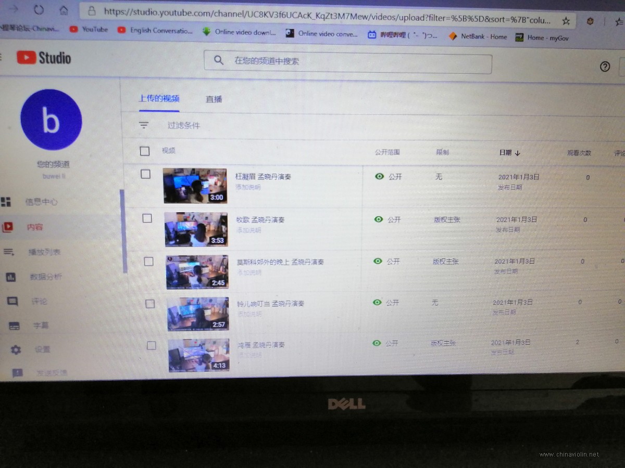Image resolution: width=625 pixels, height=468 pixels.
Task: Sort by 观看次数 column header
Action: (579, 153)
